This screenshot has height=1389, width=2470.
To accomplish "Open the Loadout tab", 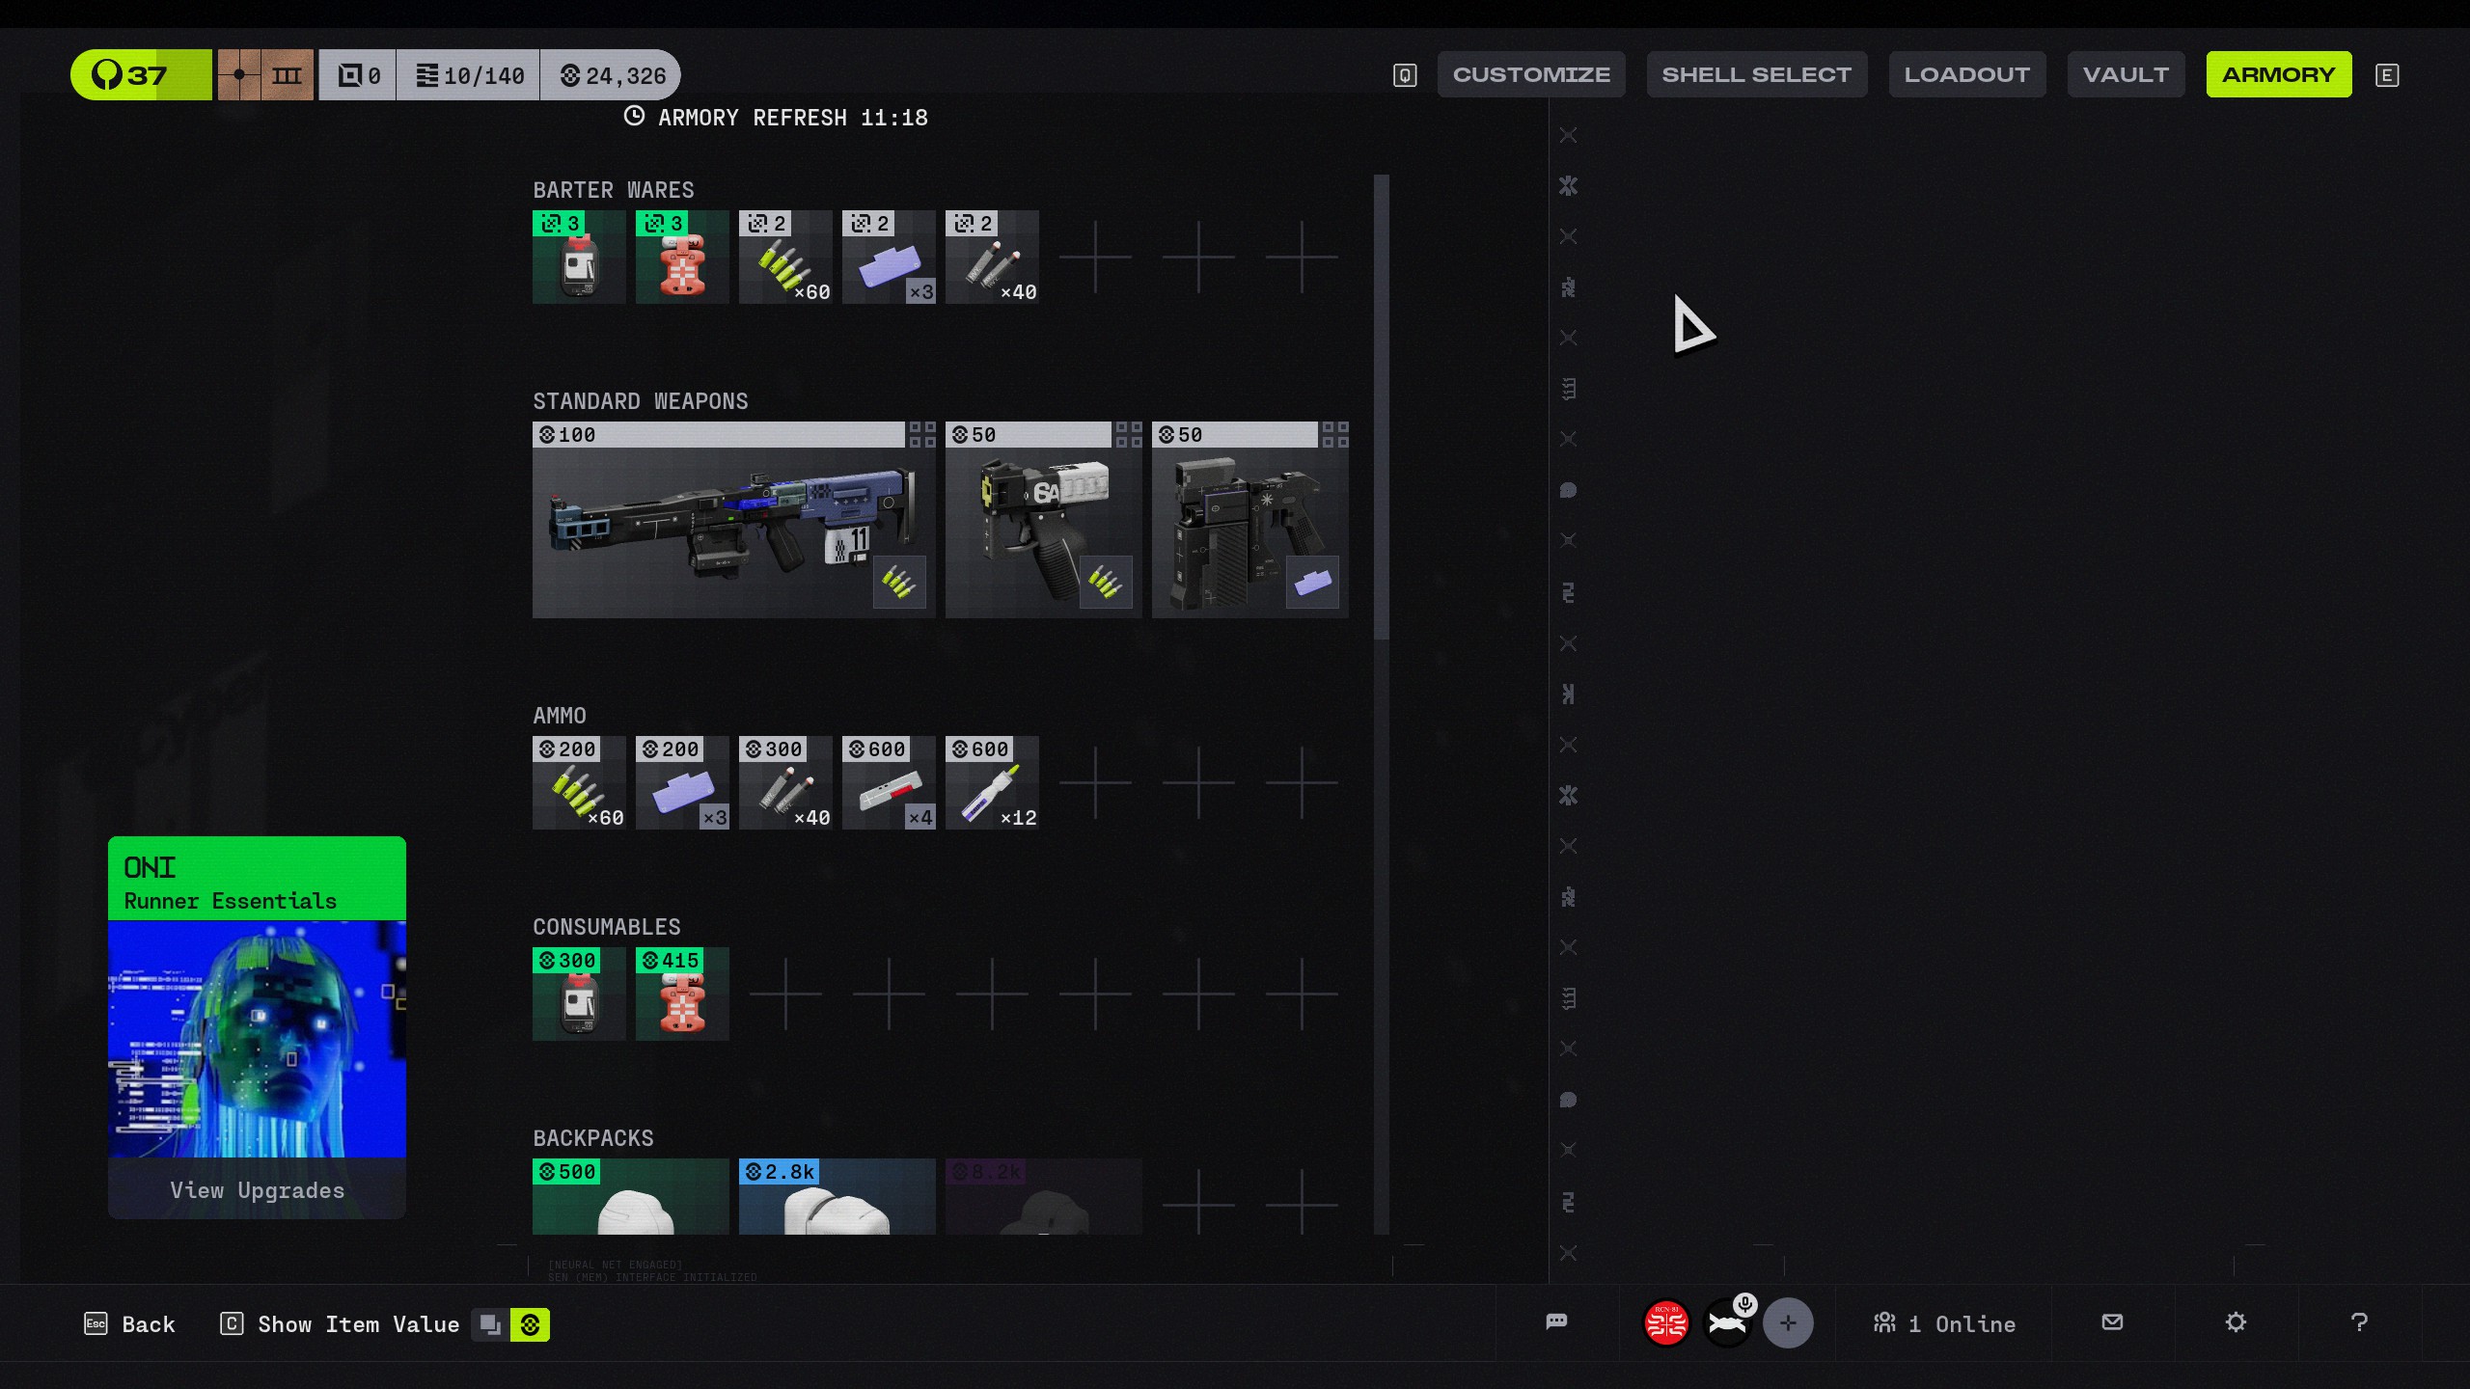I will pyautogui.click(x=1966, y=74).
